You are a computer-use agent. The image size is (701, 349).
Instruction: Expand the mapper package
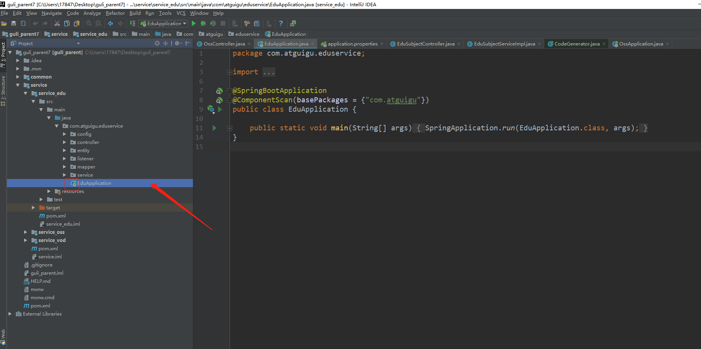65,167
